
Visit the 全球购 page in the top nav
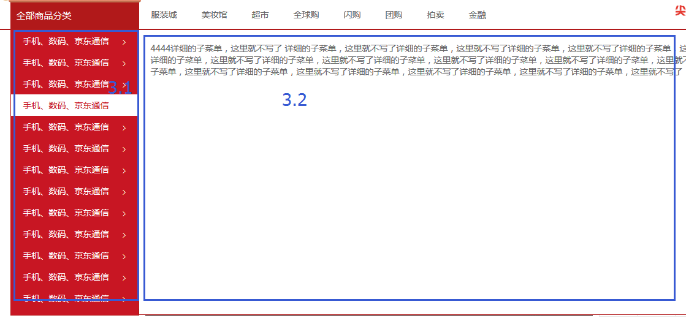306,15
